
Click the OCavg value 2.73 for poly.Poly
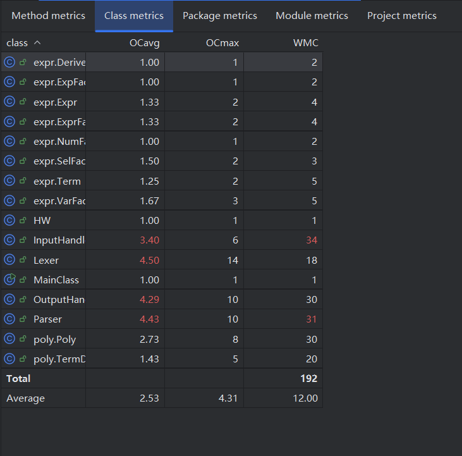click(149, 339)
